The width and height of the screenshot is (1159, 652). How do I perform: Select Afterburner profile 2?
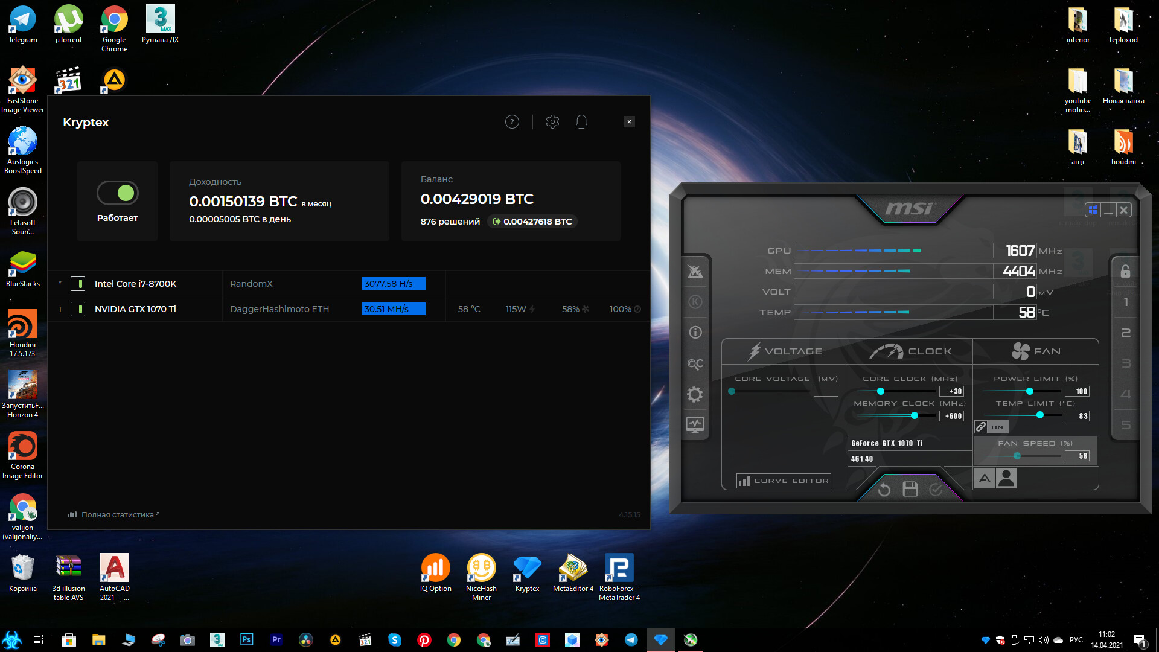tap(1125, 333)
